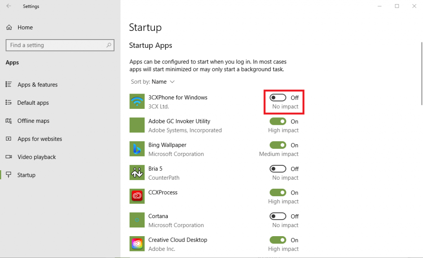
Task: Turn off Bing Wallpaper startup toggle
Action: 278,145
